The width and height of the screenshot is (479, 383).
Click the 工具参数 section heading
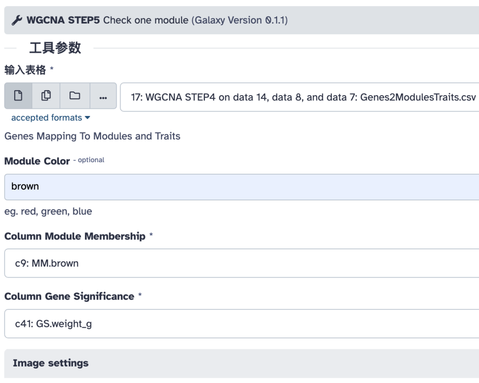55,48
